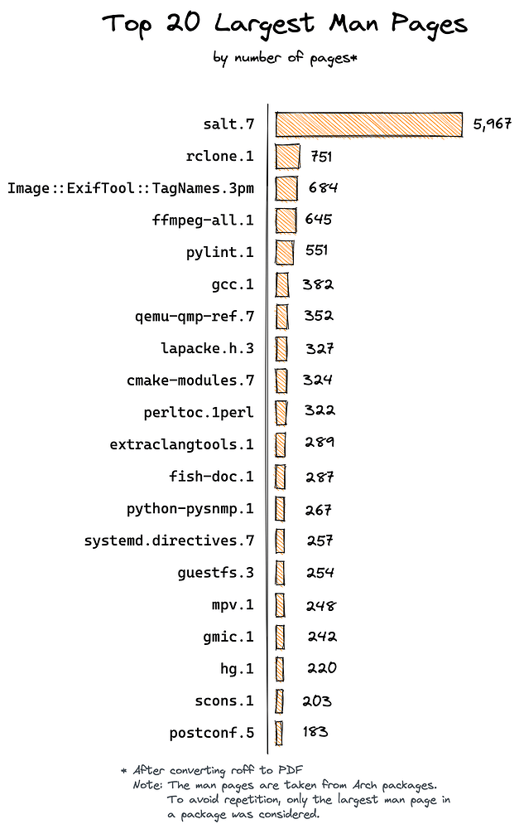519x829 pixels.
Task: Click the salt.7 bar
Action: pyautogui.click(x=368, y=124)
